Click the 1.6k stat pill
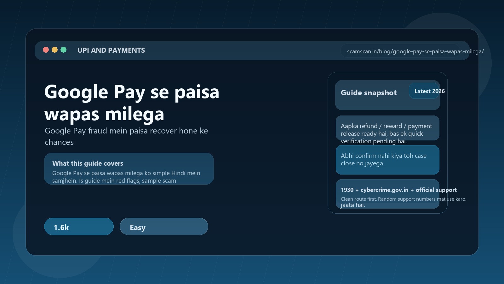 coord(79,227)
